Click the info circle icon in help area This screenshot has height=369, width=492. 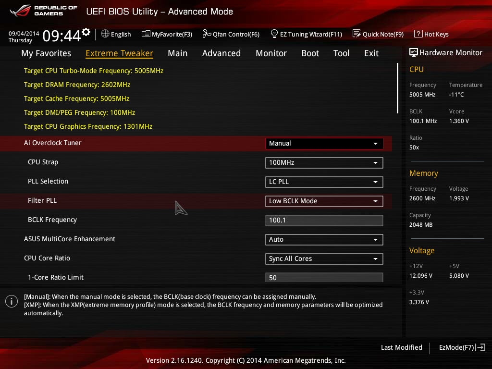pos(12,301)
